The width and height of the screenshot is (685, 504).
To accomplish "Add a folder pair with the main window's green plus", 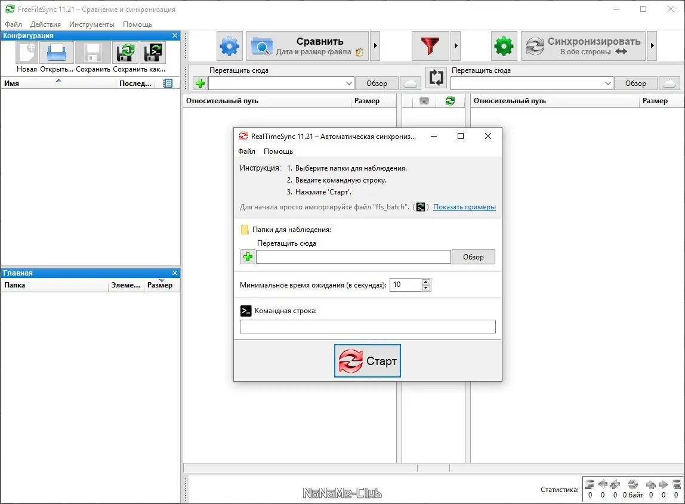I will pos(200,83).
